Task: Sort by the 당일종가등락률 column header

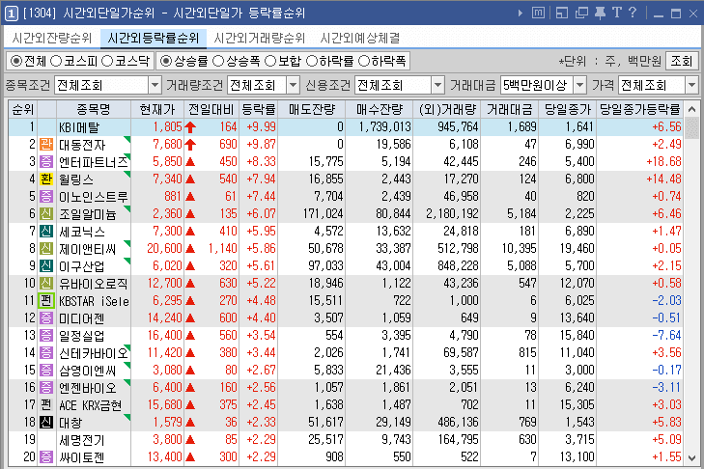Action: (640, 109)
